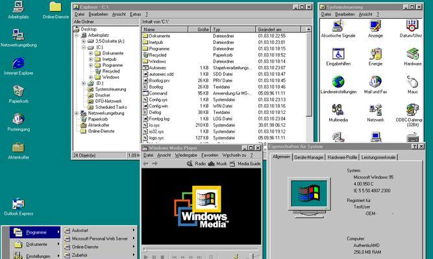Open Datum/Uhrzeit in Systemsteuerung

[411, 28]
